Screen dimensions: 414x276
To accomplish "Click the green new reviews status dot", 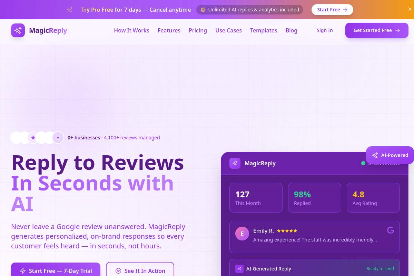I will pyautogui.click(x=363, y=163).
